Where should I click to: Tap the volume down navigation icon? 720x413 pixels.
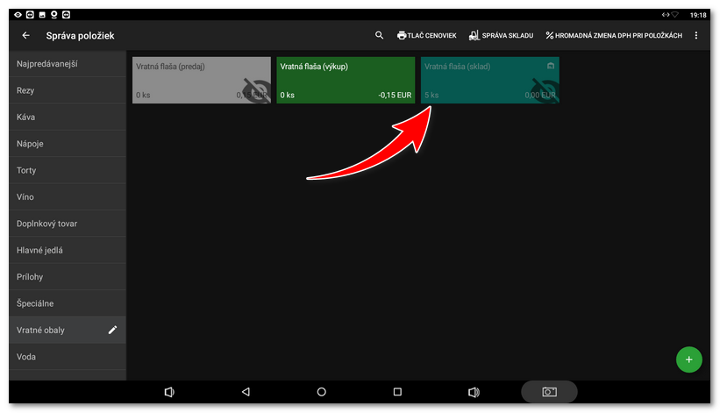point(169,392)
